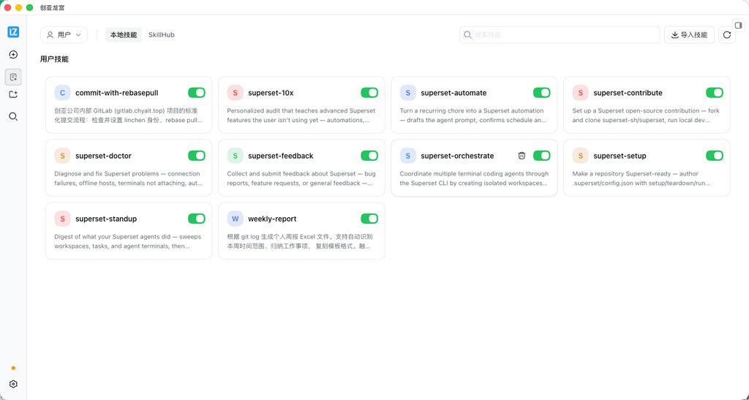
Task: Click the superset-orchestrate title text
Action: [457, 156]
